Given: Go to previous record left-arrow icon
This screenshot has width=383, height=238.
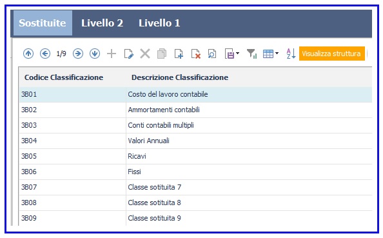Looking at the screenshot, I should click(x=45, y=54).
